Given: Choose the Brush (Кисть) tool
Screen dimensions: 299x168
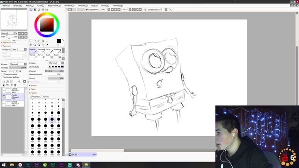Looking at the screenshot, I should click(x=50, y=50).
